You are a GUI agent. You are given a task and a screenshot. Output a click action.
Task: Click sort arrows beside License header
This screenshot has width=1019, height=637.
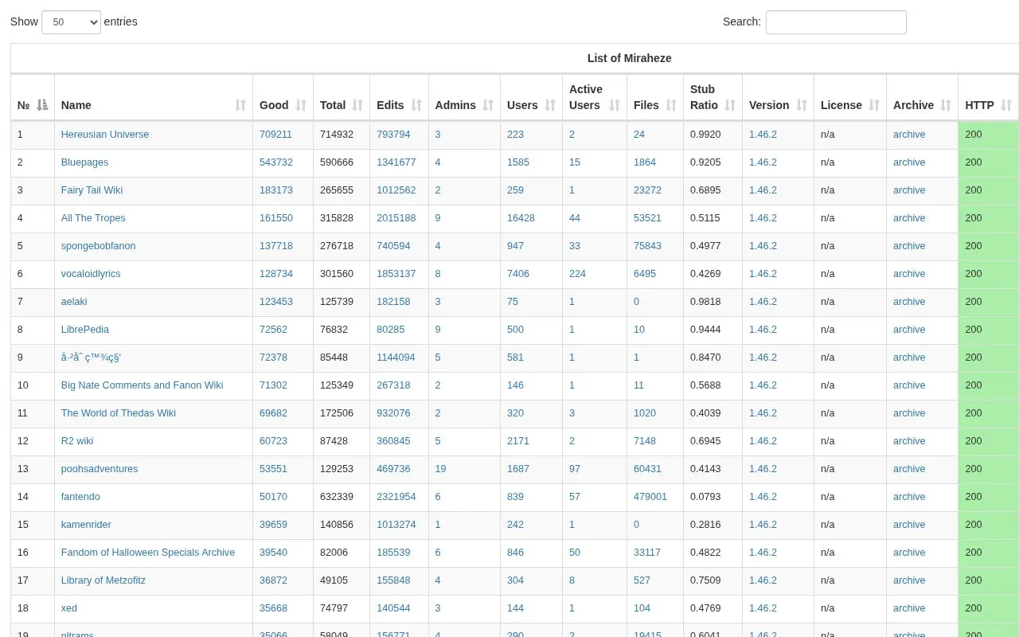click(x=874, y=105)
